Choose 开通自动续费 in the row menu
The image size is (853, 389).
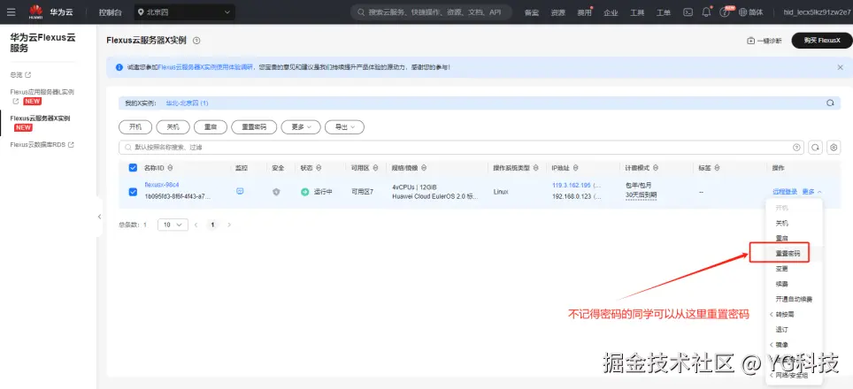(x=795, y=300)
